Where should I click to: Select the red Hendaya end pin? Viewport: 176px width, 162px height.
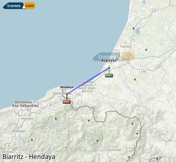pyautogui.click(x=67, y=94)
